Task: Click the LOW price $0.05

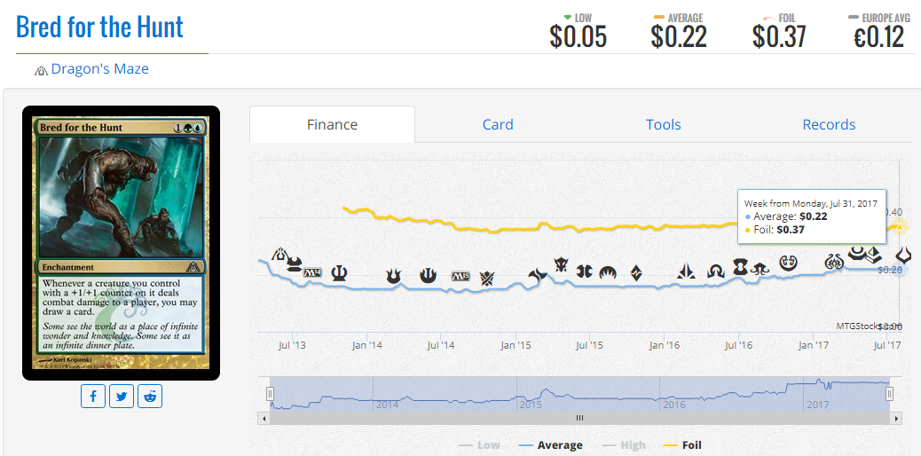Action: pos(578,37)
